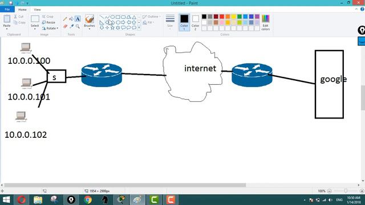Open Google Chrome from the taskbar
The image size is (365, 205).
click(x=88, y=200)
